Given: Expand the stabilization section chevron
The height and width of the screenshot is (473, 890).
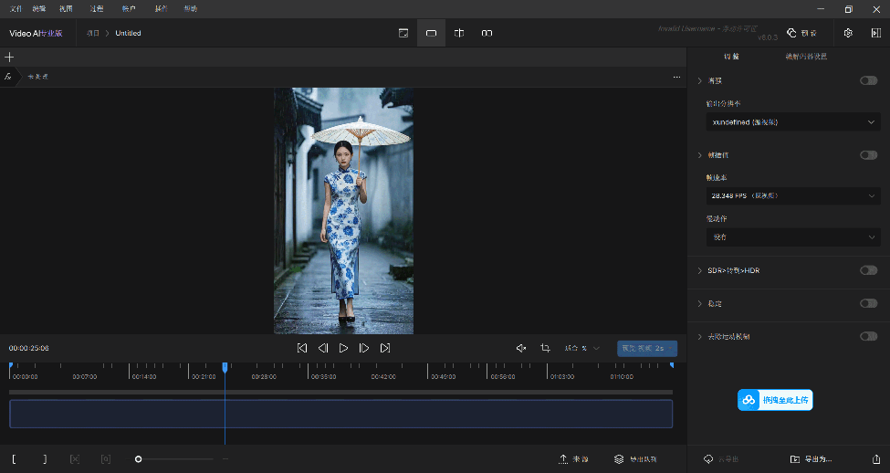Looking at the screenshot, I should click(700, 303).
